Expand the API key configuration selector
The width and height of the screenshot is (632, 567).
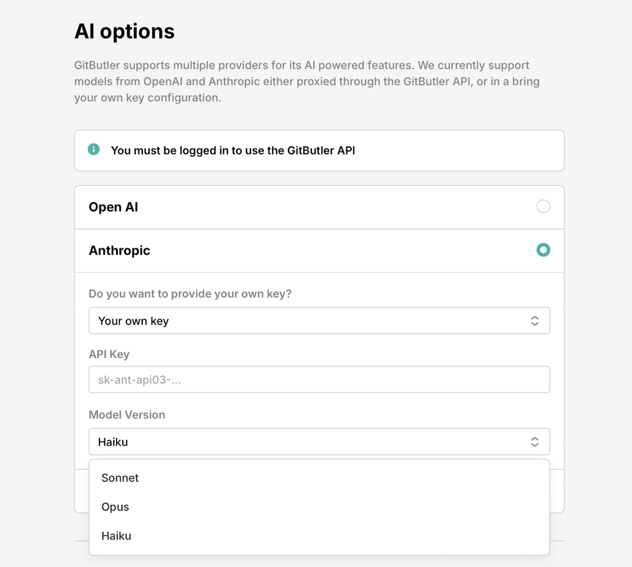click(x=319, y=320)
